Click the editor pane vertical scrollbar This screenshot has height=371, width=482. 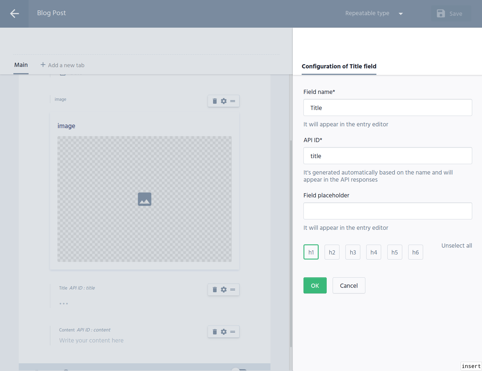click(291, 243)
